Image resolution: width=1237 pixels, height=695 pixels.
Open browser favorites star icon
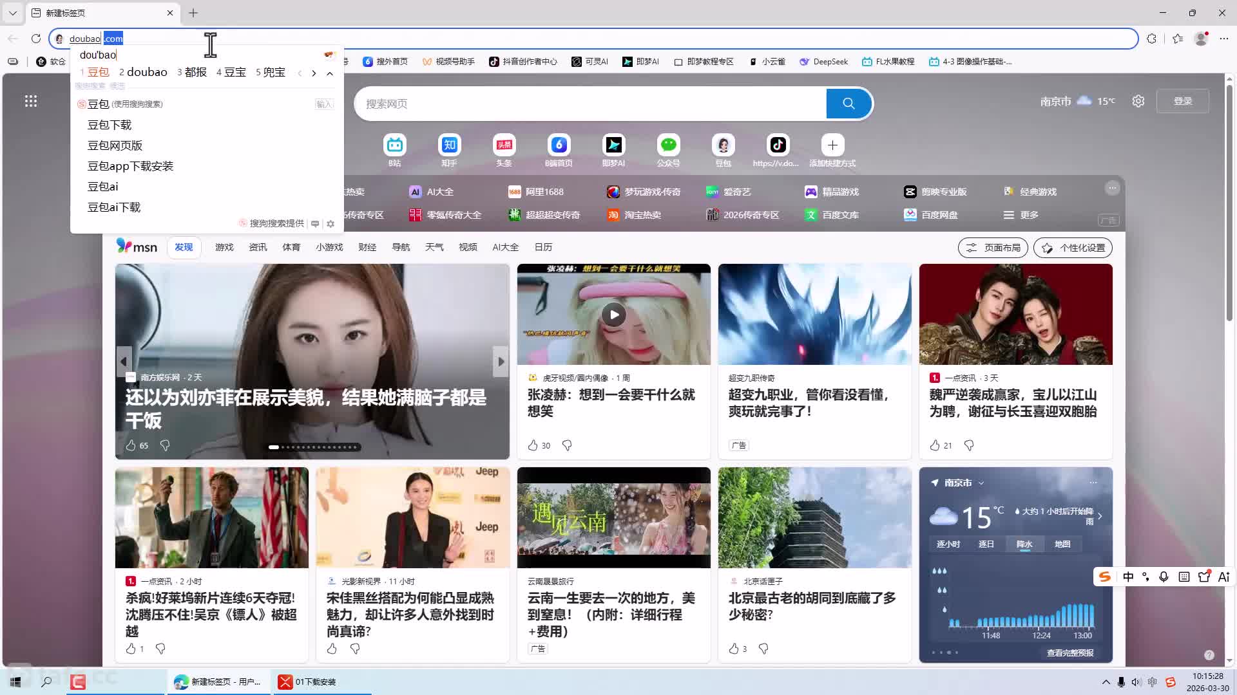coord(1178,39)
